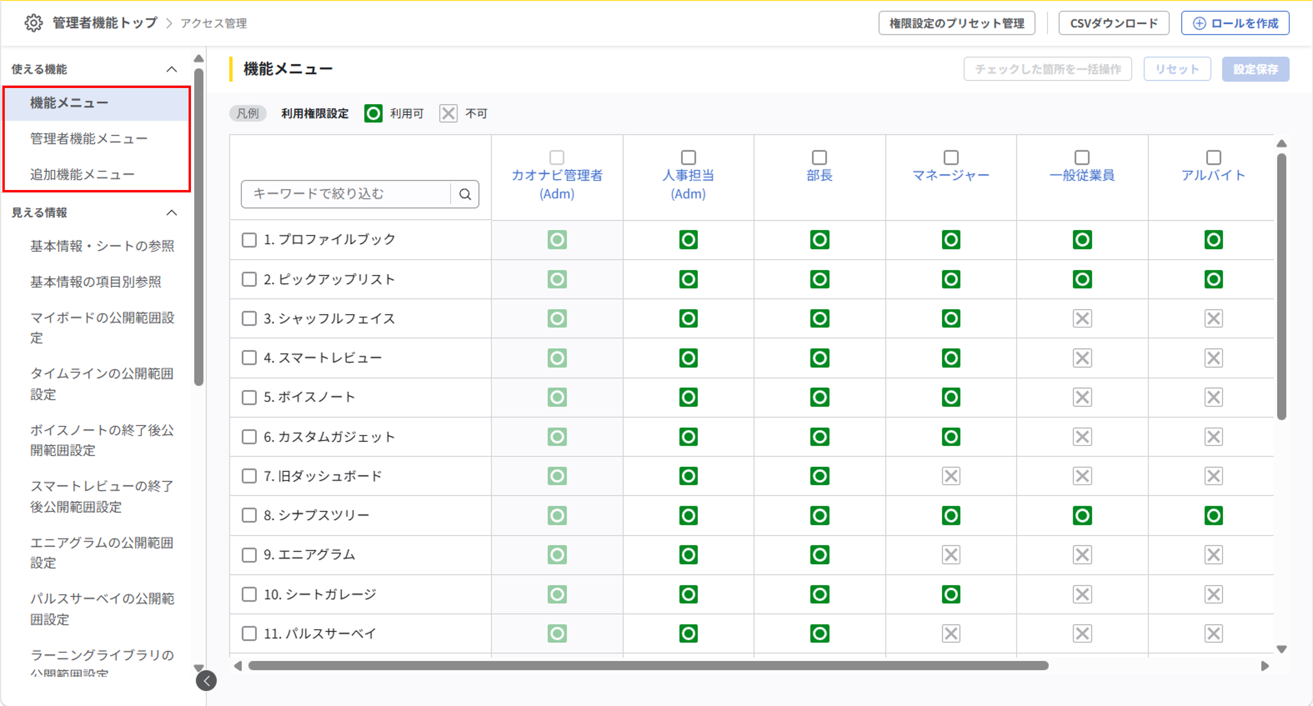Toggle 一般従業員 permission for カスタムガジェット
This screenshot has width=1313, height=706.
tap(1082, 437)
